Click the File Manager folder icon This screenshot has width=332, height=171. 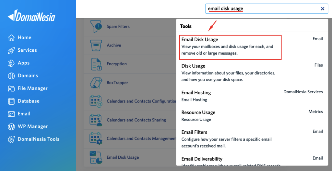[x=11, y=88]
